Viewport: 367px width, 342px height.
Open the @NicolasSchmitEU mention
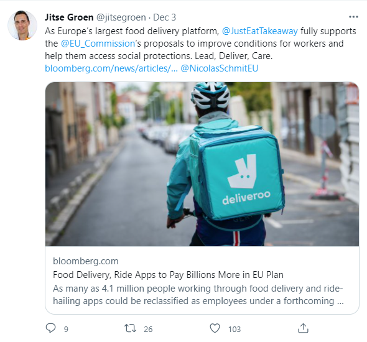[220, 68]
